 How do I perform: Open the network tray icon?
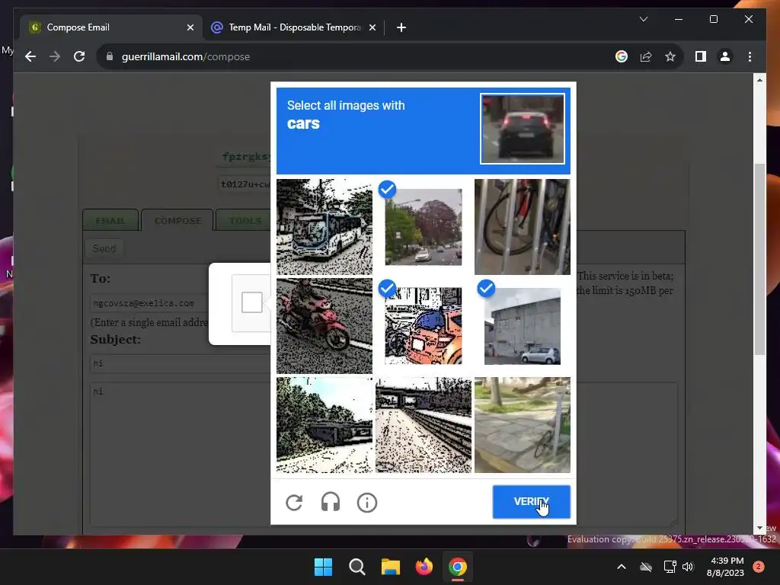(x=670, y=567)
